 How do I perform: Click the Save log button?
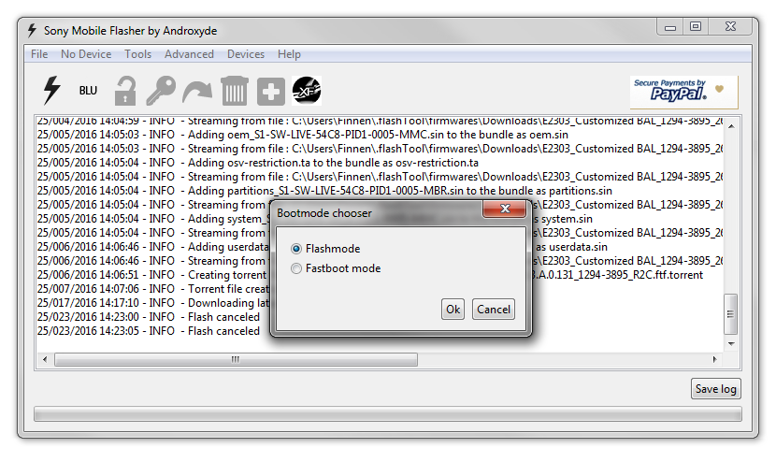point(715,389)
